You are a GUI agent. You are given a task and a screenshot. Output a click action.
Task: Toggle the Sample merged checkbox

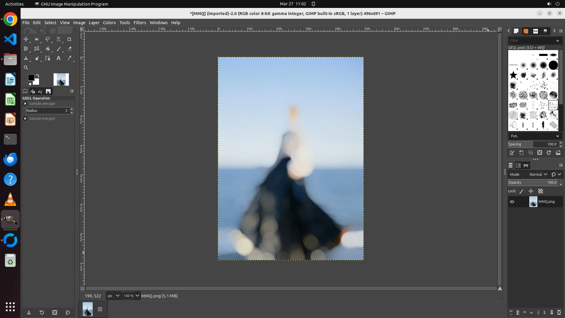pyautogui.click(x=25, y=119)
